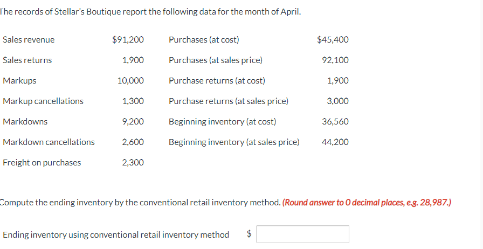Click the Markdowns label
483x249 pixels.
click(25, 122)
